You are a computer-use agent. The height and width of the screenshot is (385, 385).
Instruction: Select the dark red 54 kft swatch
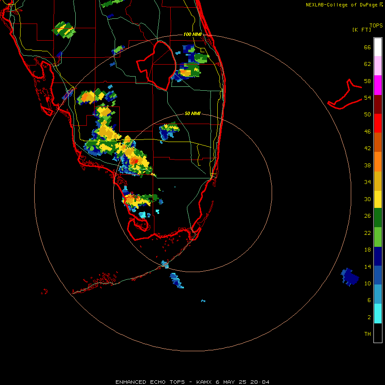pyautogui.click(x=378, y=105)
